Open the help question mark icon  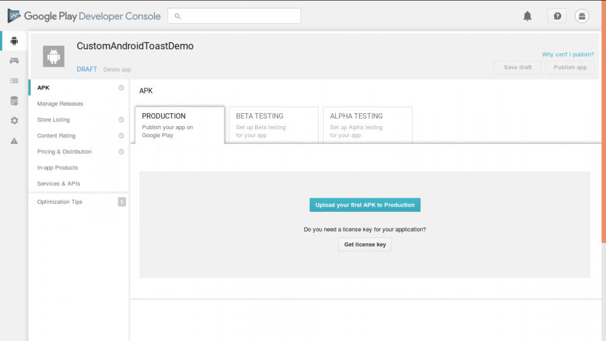(x=557, y=16)
